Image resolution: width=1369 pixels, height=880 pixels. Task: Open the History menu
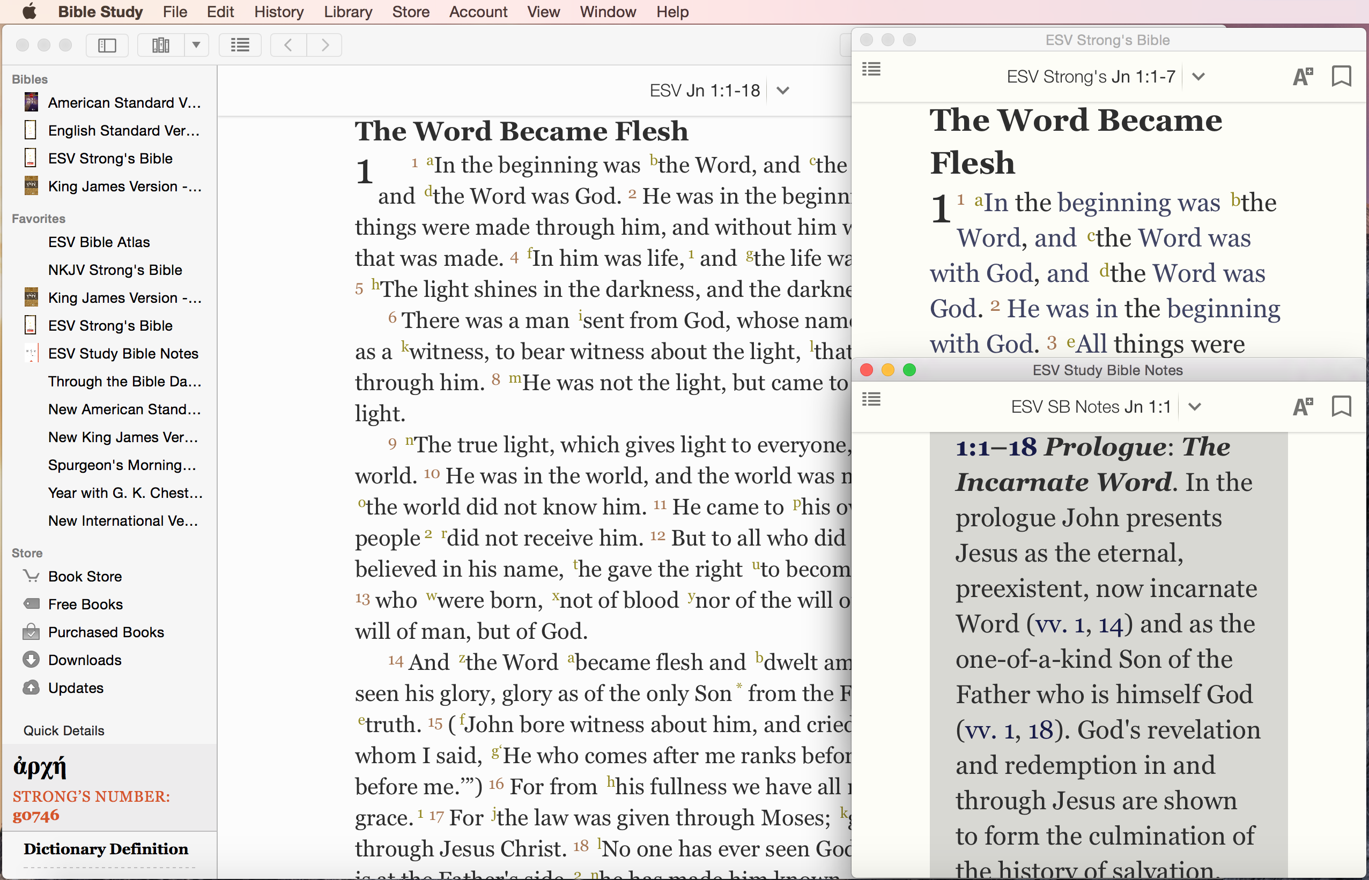coord(279,11)
